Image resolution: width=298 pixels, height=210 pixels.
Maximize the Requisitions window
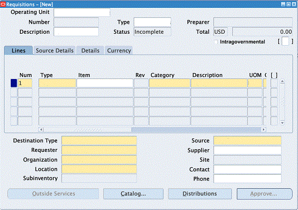[x=288, y=4]
